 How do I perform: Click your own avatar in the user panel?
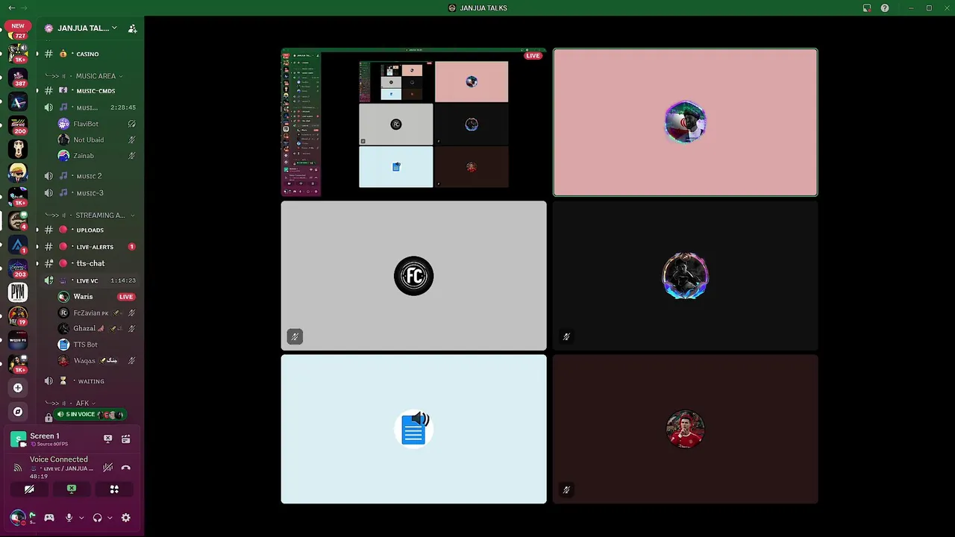coord(18,517)
